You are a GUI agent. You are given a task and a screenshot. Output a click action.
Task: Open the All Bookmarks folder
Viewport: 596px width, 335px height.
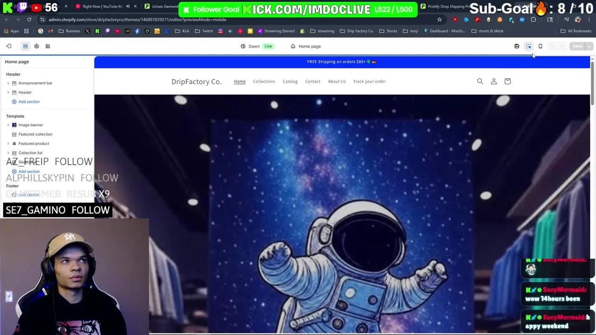click(576, 31)
